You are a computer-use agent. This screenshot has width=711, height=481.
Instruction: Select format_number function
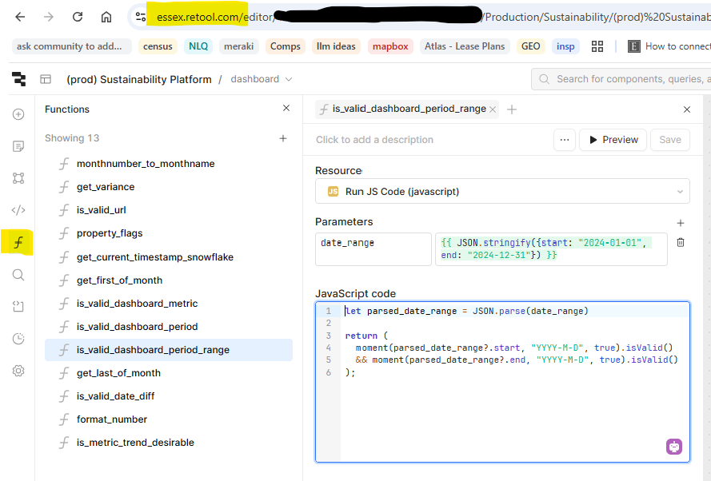[x=168, y=419]
